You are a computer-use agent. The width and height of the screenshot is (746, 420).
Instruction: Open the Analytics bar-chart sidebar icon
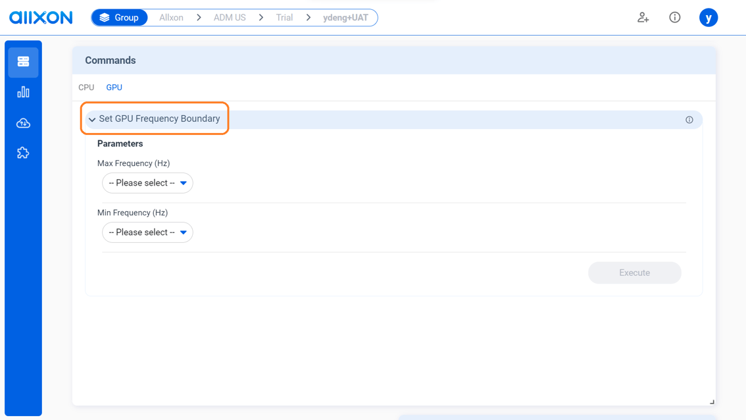pyautogui.click(x=23, y=92)
